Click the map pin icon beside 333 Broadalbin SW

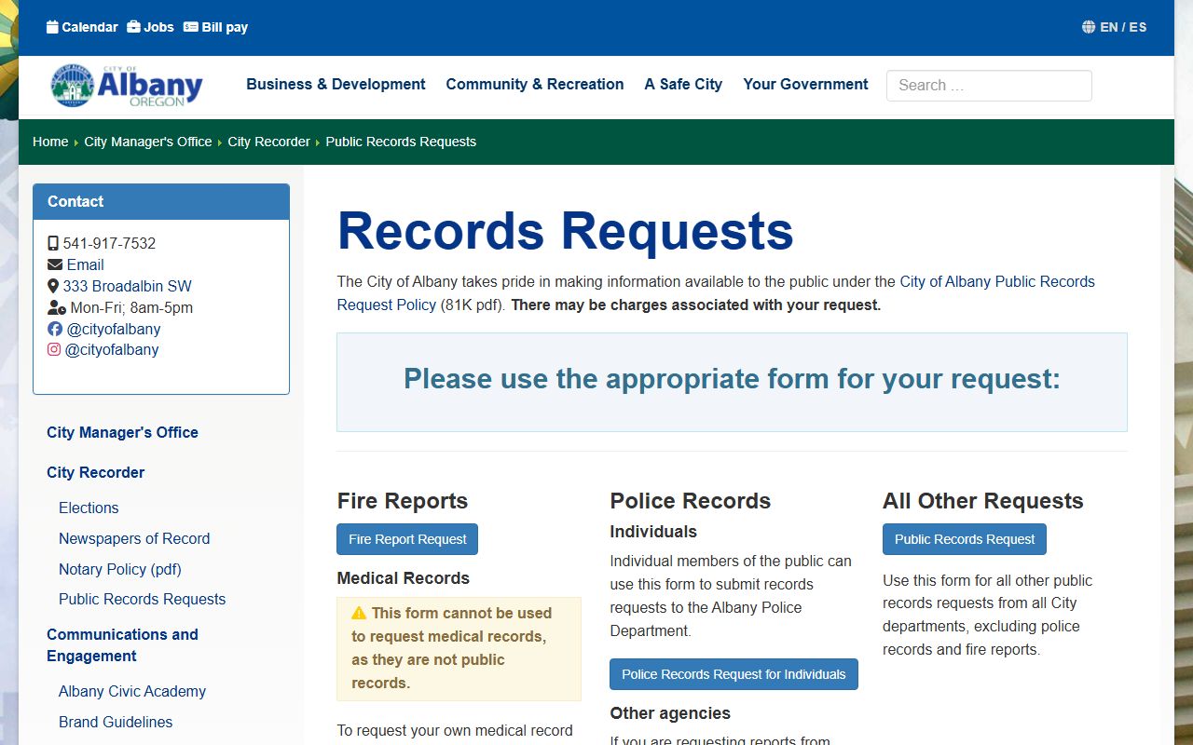[53, 286]
